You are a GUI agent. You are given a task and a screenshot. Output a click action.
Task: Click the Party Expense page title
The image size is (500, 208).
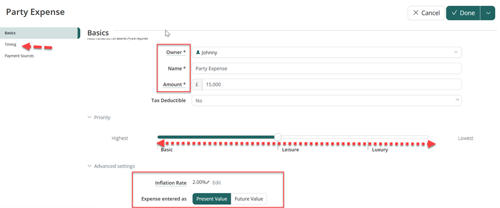click(36, 12)
